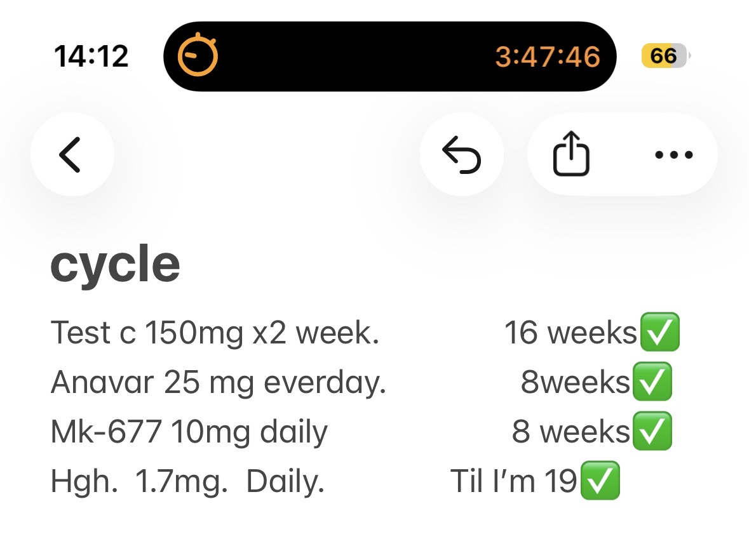
Task: Place cursor in Mk-677 10mg daily text
Action: [189, 432]
